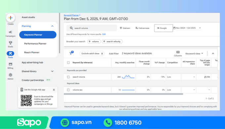Click the search volume trend sparkline

(128, 77)
